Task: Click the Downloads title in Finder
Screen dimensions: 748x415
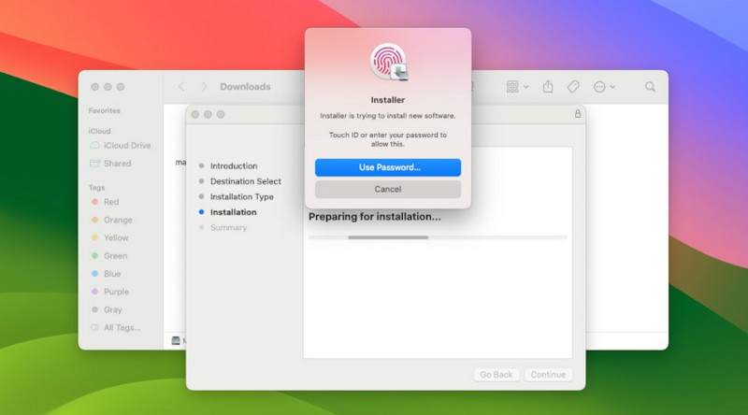Action: 245,86
